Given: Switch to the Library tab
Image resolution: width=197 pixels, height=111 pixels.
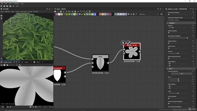Looking at the screenshot, I should pyautogui.click(x=38, y=62).
